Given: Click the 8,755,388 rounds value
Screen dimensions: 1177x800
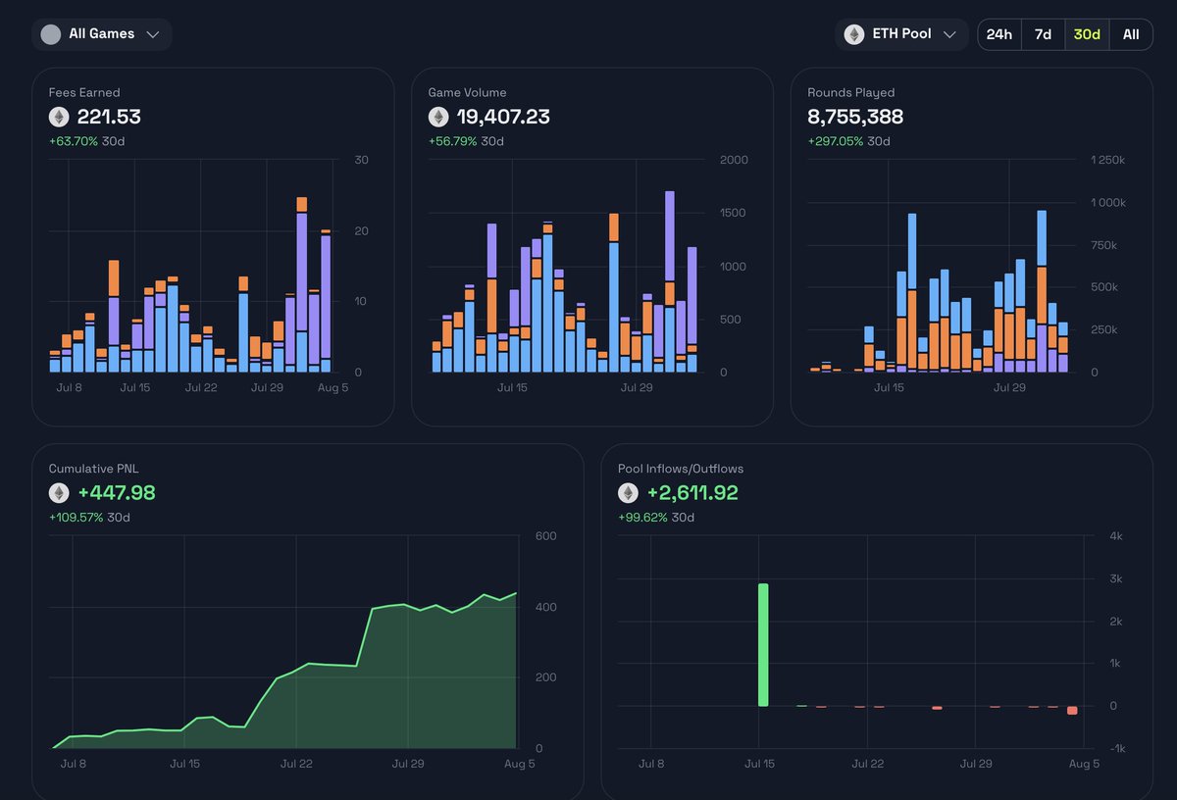Looking at the screenshot, I should point(855,118).
